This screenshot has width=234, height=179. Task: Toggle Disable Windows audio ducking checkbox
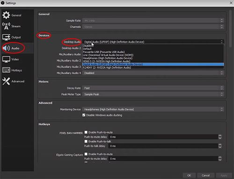point(84,115)
